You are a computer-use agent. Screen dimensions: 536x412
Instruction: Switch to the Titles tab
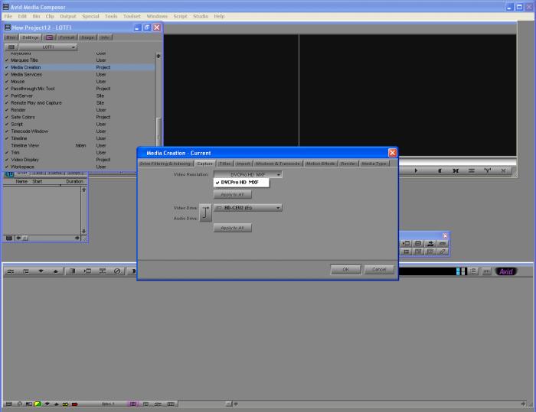pos(225,164)
